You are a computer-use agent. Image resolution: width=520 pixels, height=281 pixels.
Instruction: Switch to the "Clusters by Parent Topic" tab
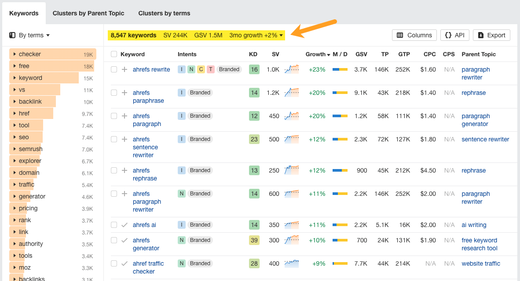point(88,13)
